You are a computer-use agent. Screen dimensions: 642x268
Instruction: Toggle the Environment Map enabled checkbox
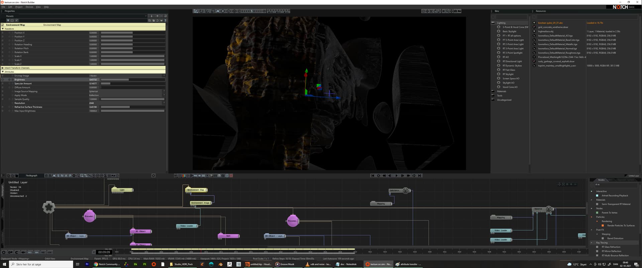[x=3, y=25]
